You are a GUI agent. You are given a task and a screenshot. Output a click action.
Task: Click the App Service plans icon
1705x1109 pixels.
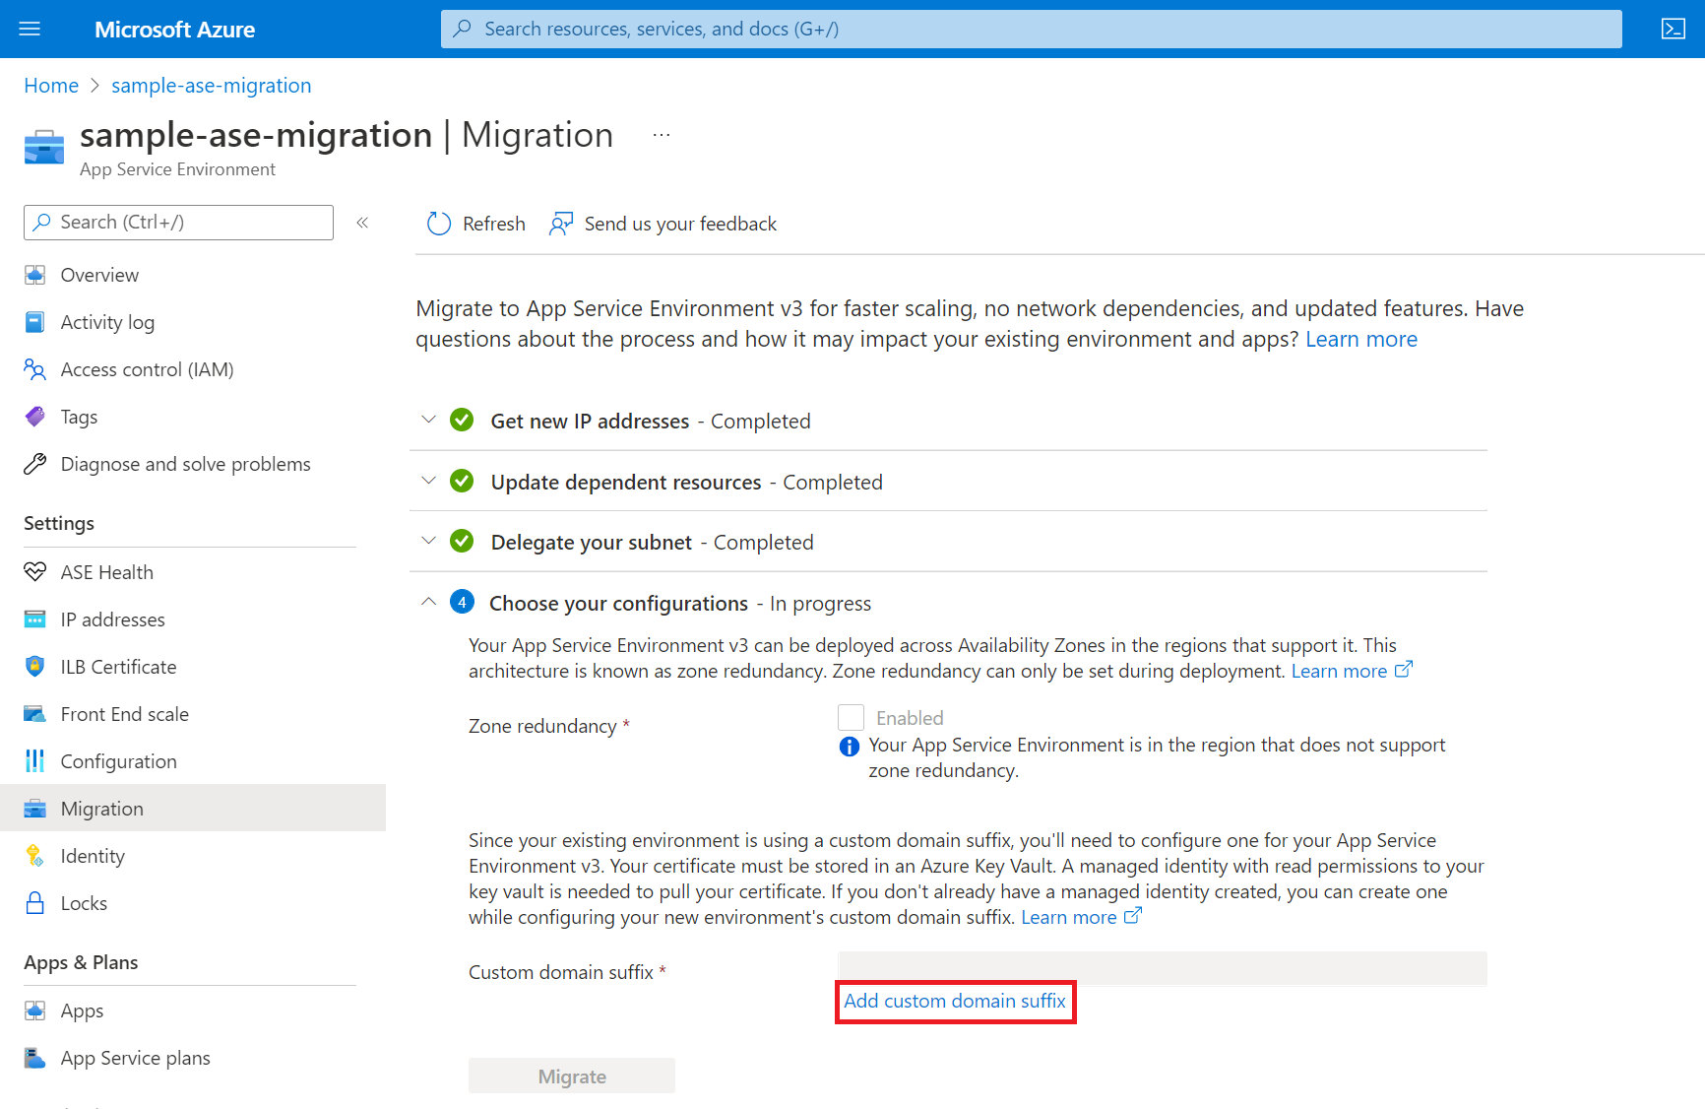(35, 1058)
